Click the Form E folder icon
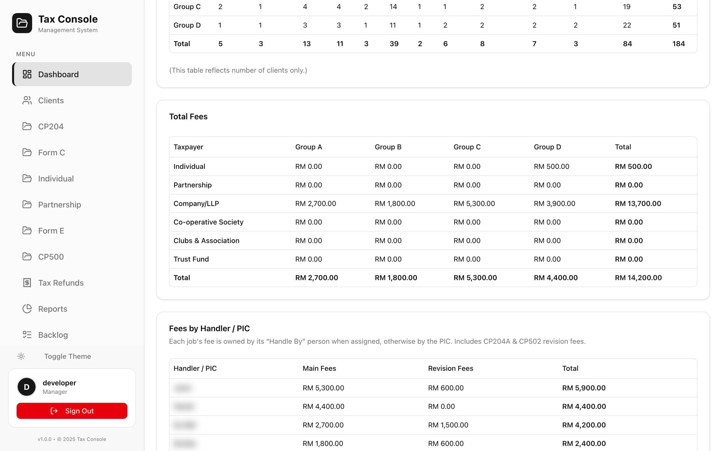Screen dimensions: 722x451 coord(27,231)
